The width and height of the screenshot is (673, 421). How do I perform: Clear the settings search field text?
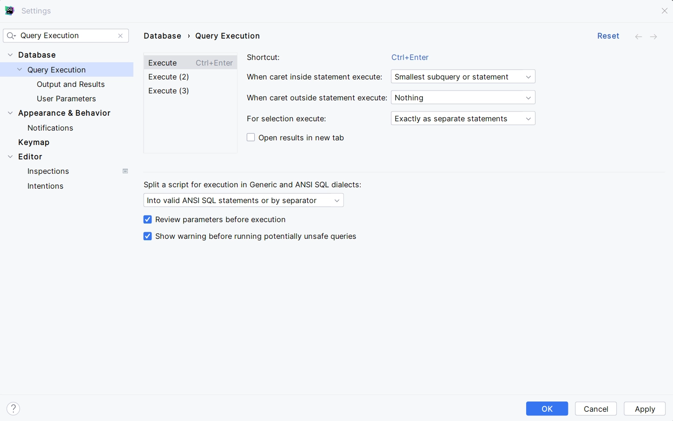pos(120,36)
